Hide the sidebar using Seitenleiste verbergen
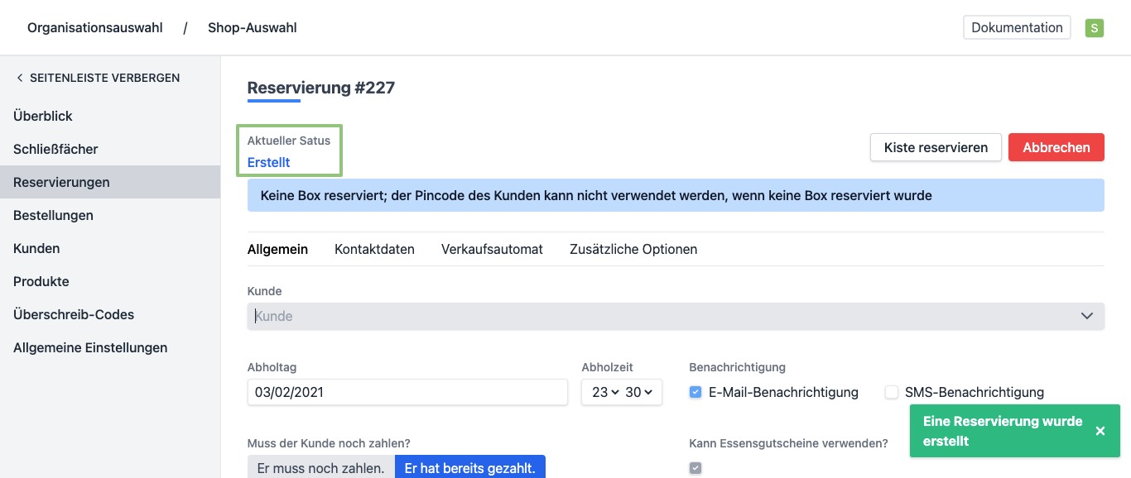This screenshot has width=1131, height=478. click(x=98, y=78)
